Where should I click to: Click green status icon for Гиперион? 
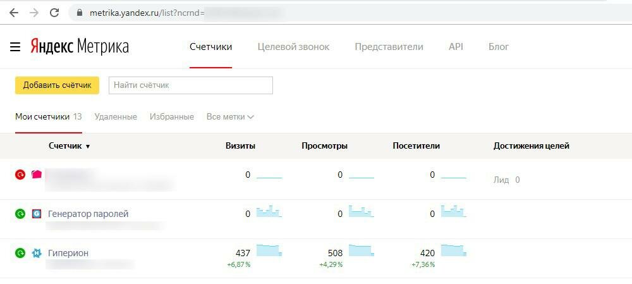pyautogui.click(x=20, y=253)
